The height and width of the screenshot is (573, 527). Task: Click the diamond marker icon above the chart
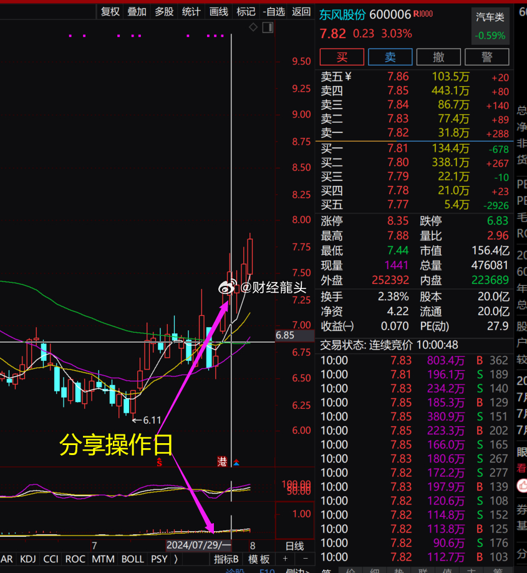(253, 27)
